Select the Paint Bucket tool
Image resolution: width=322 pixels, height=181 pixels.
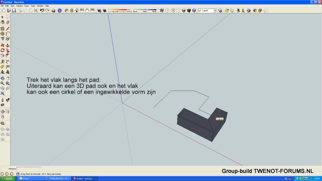point(2,22)
